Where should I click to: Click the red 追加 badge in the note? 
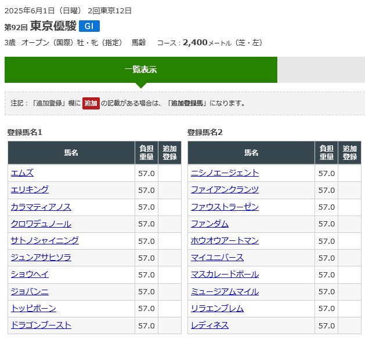pos(91,103)
